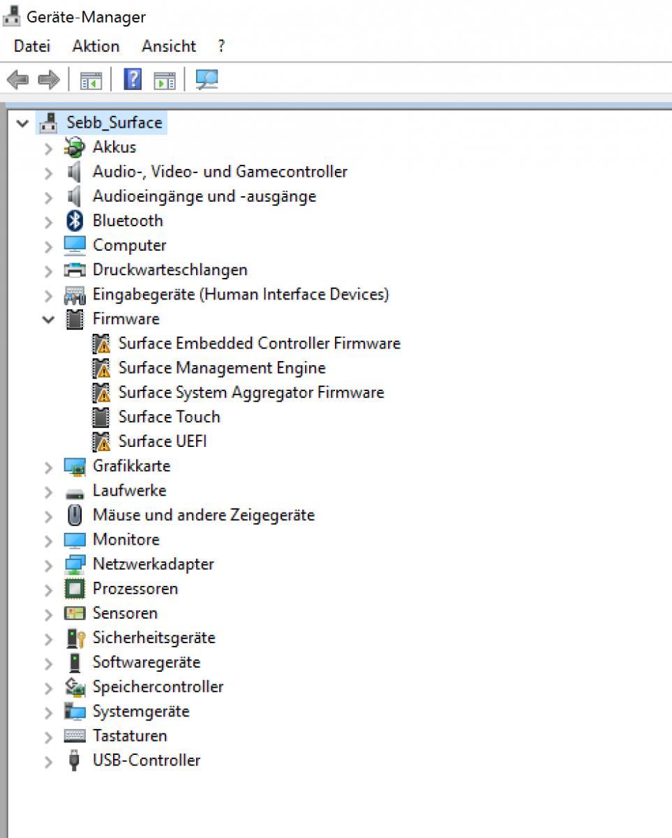This screenshot has width=672, height=838.
Task: Click the Back arrow toolbar icon
Action: 17,80
